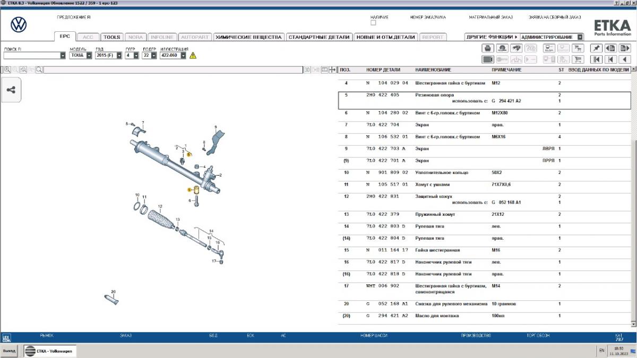The image size is (637, 358).
Task: Toggle the НАЛИЧИЕ checkbox
Action: [373, 23]
